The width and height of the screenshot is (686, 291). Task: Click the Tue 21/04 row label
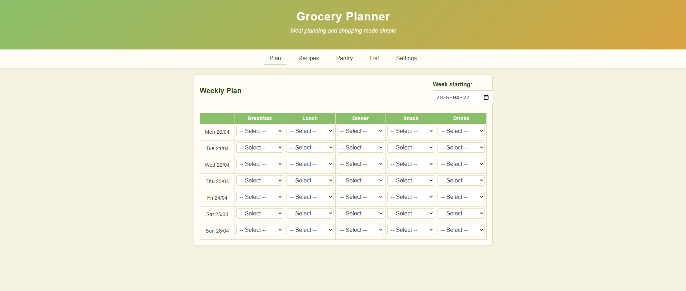[x=217, y=148]
